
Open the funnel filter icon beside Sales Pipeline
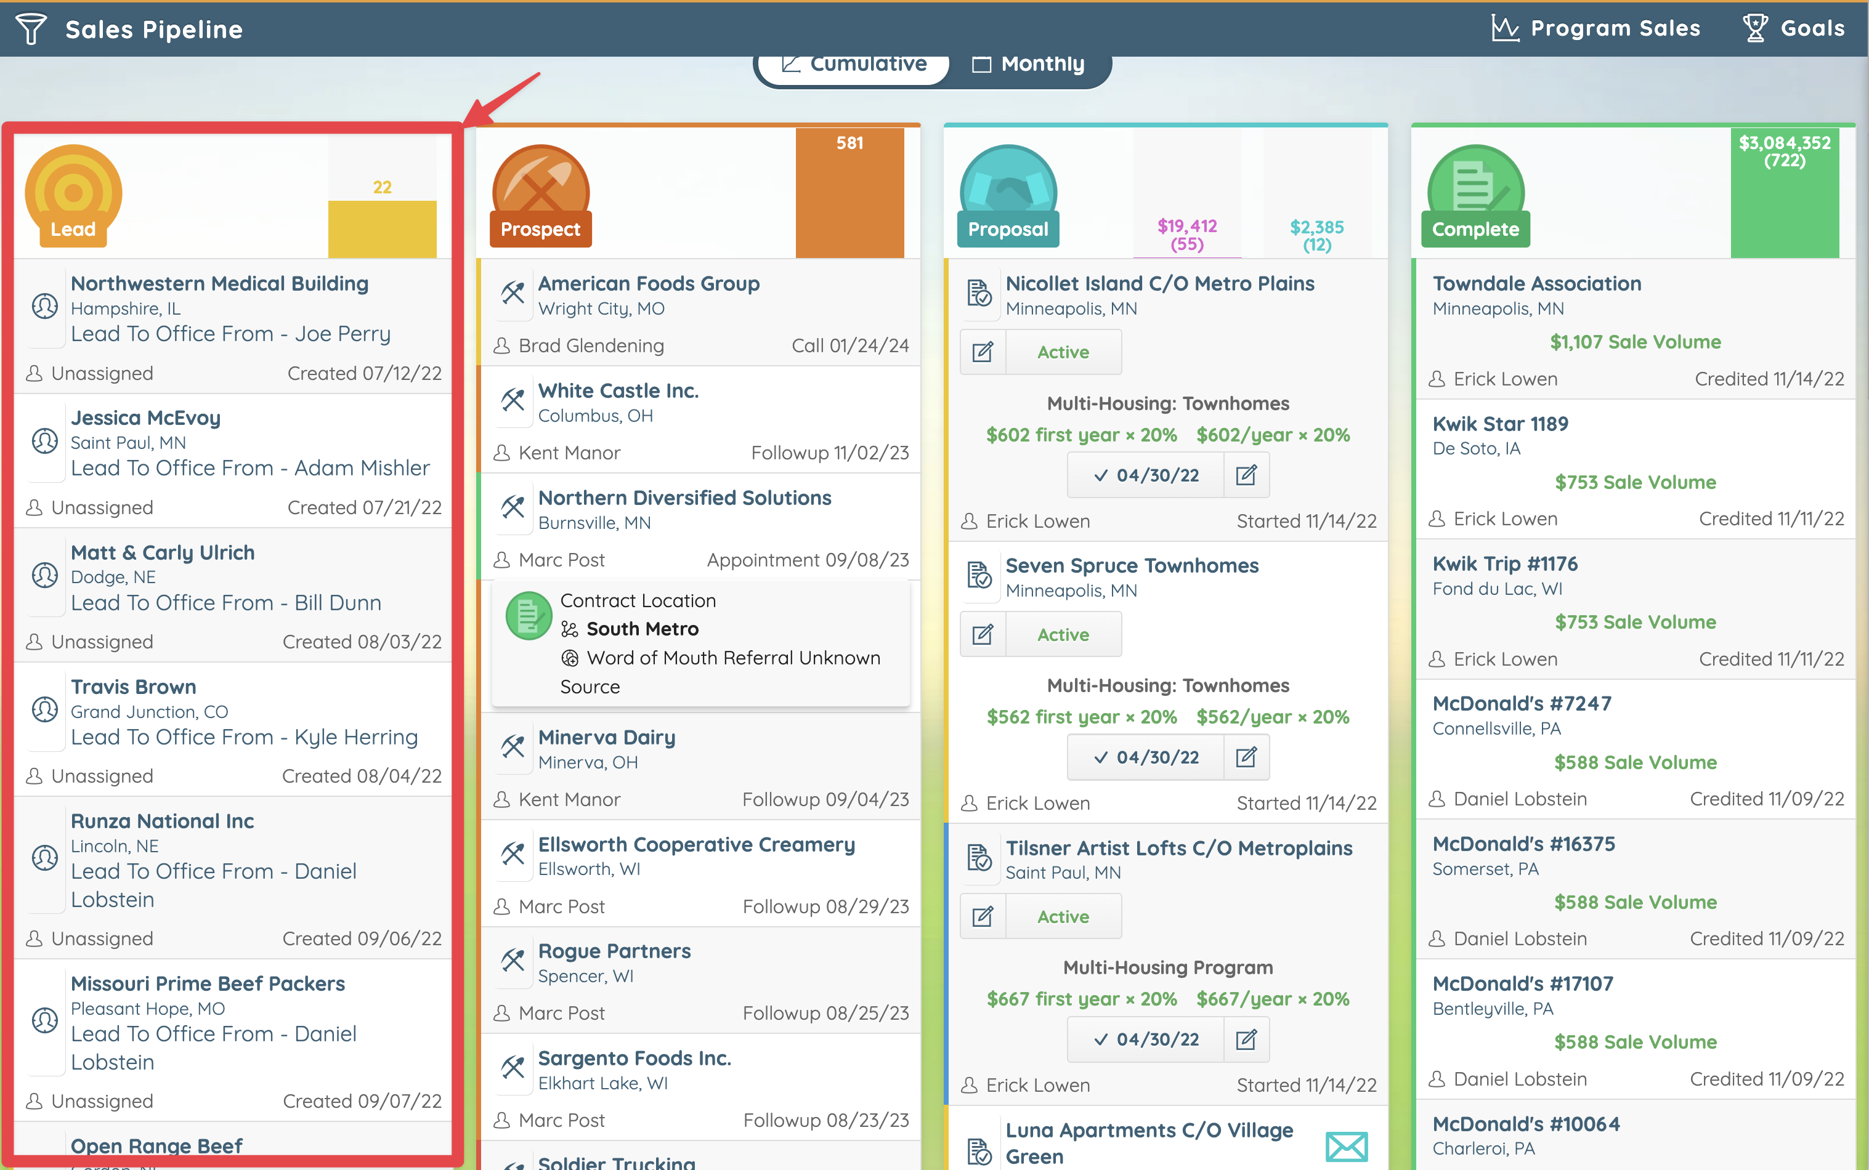click(x=32, y=30)
